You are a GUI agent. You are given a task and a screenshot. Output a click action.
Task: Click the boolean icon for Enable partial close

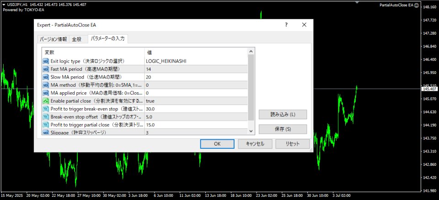point(46,101)
